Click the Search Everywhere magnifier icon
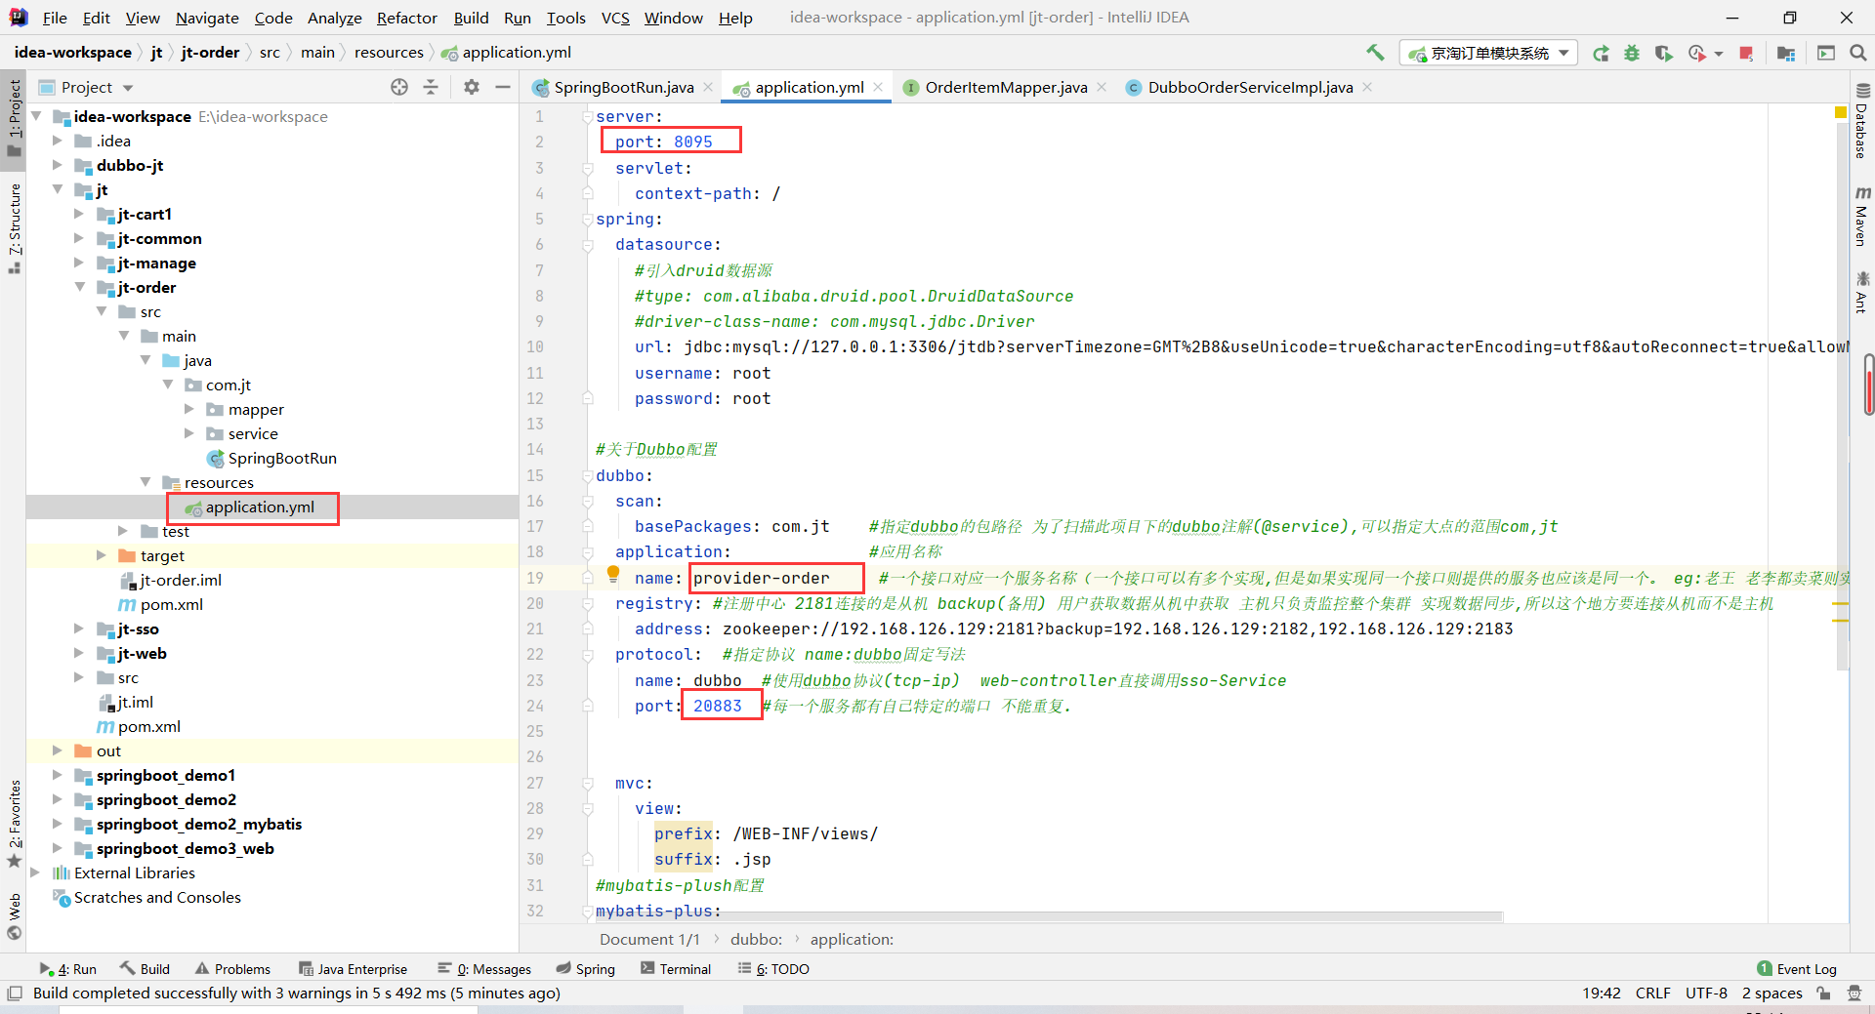Viewport: 1875px width, 1014px height. click(1857, 54)
